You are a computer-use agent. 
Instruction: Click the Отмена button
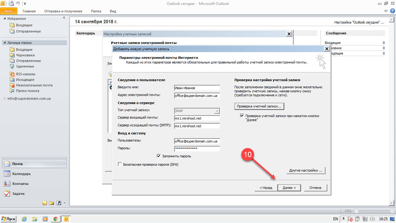(315, 188)
